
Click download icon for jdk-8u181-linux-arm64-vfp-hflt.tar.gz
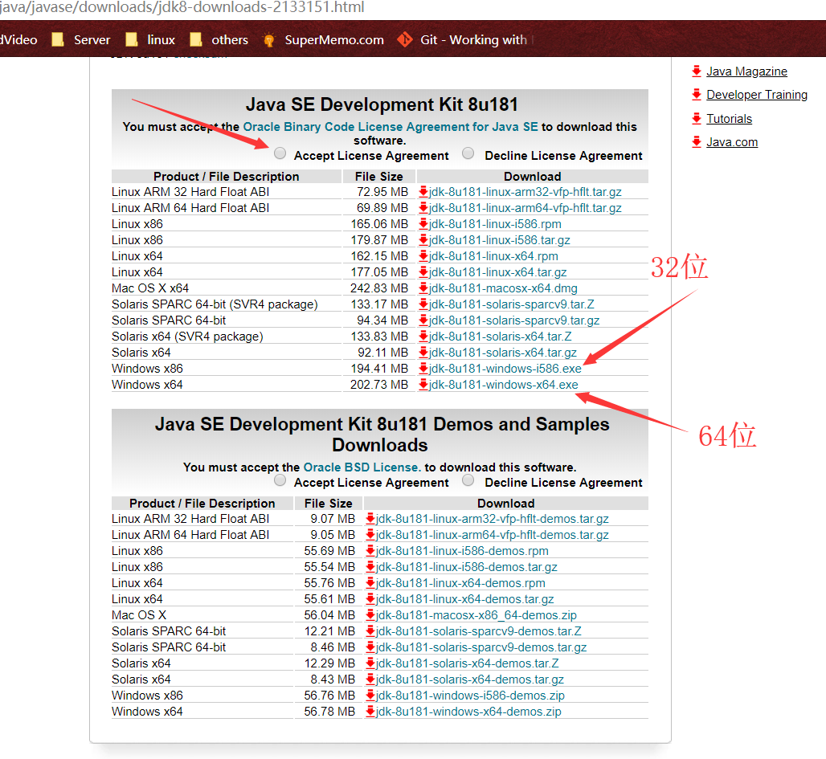point(423,208)
